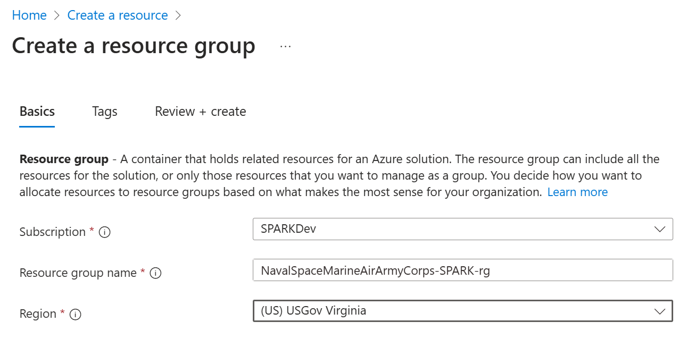Go to the Review + create tab
695x364 pixels.
click(x=200, y=112)
